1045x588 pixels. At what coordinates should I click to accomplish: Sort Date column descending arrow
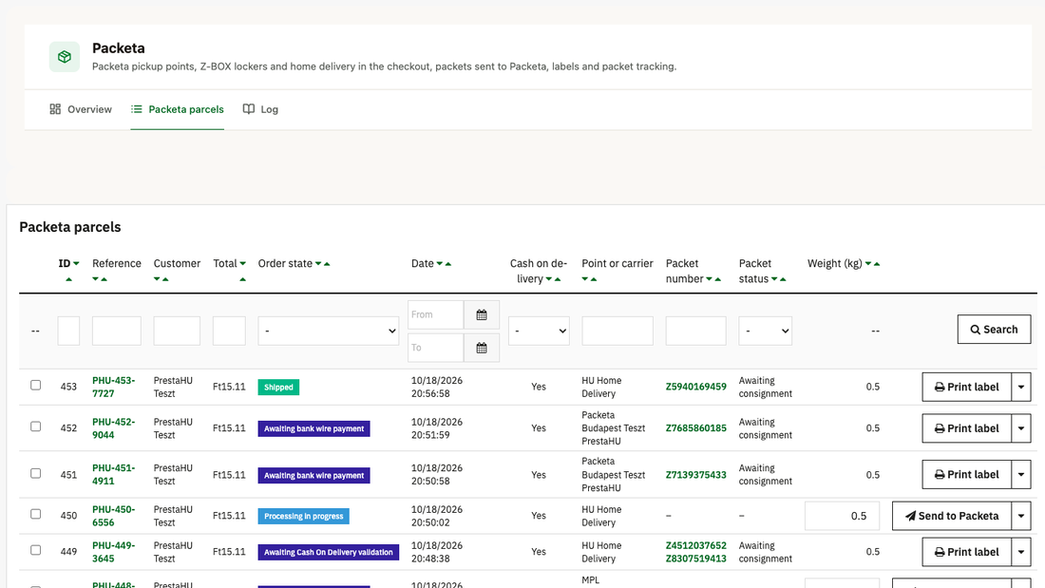coord(439,264)
